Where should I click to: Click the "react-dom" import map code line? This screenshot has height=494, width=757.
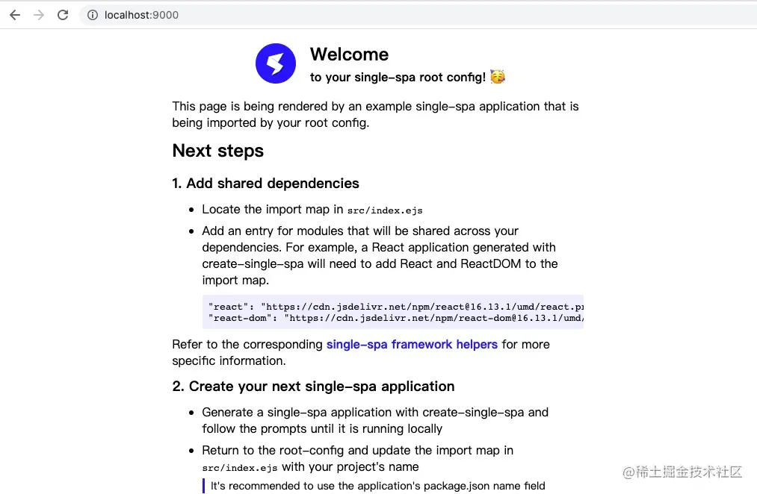(x=396, y=318)
